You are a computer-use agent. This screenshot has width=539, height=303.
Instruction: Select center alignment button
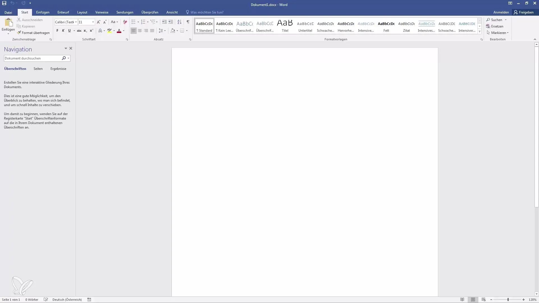(140, 31)
